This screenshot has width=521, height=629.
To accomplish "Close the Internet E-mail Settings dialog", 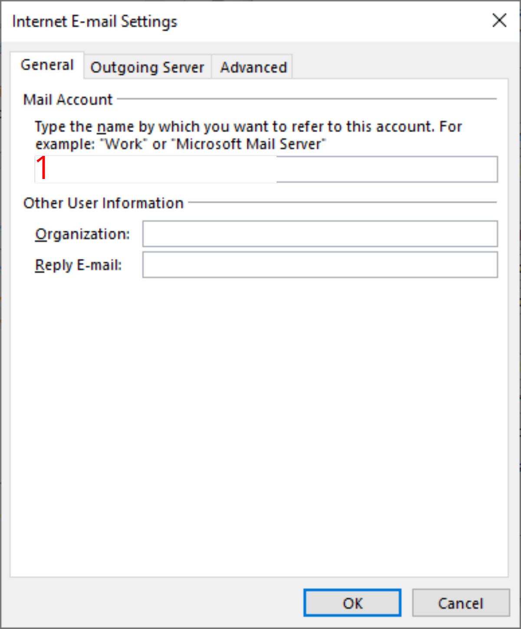I will coord(499,20).
